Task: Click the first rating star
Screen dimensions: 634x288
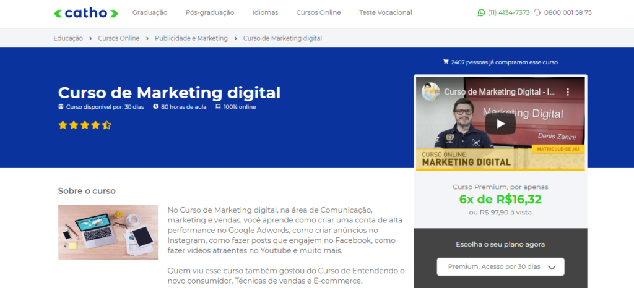Action: pyautogui.click(x=63, y=125)
